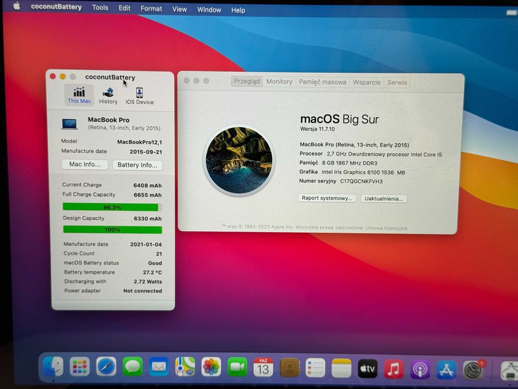Click the 2015-09-21 manufacture date
The width and height of the screenshot is (518, 389).
click(145, 152)
